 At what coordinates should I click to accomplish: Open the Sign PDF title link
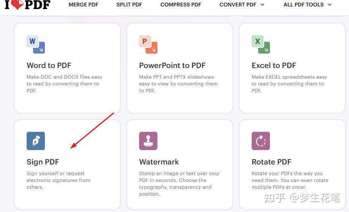point(43,162)
